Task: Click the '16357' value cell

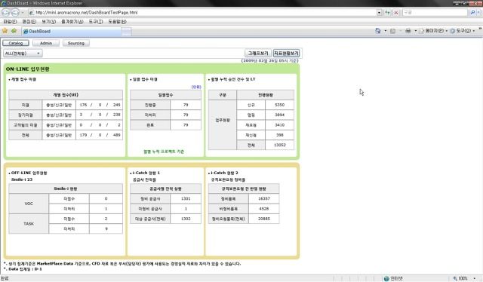Action: (x=264, y=198)
